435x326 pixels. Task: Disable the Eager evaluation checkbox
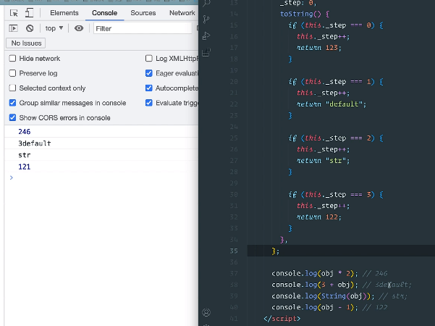coord(149,73)
